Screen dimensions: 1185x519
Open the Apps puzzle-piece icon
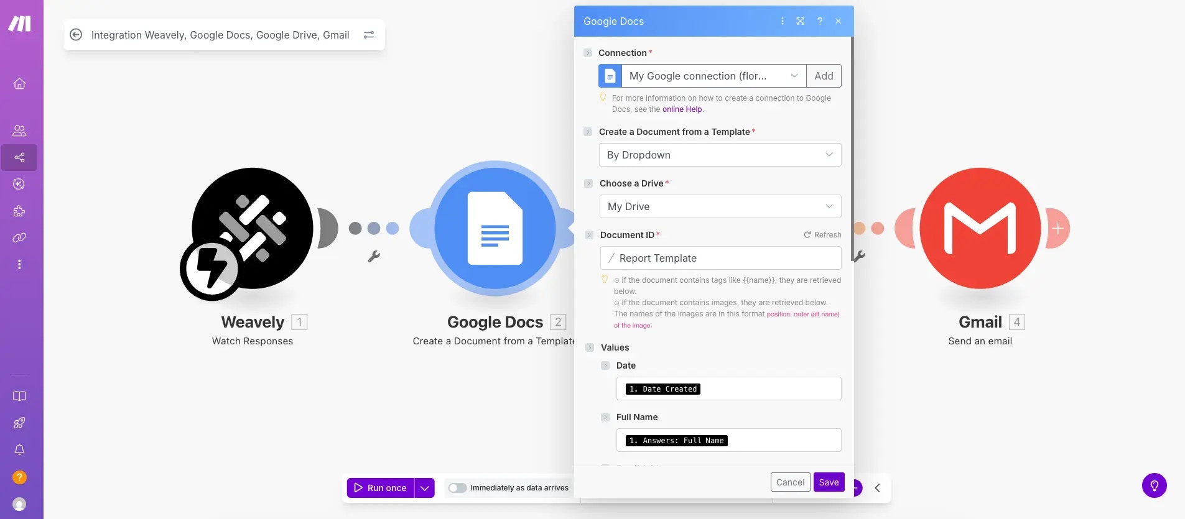click(19, 211)
